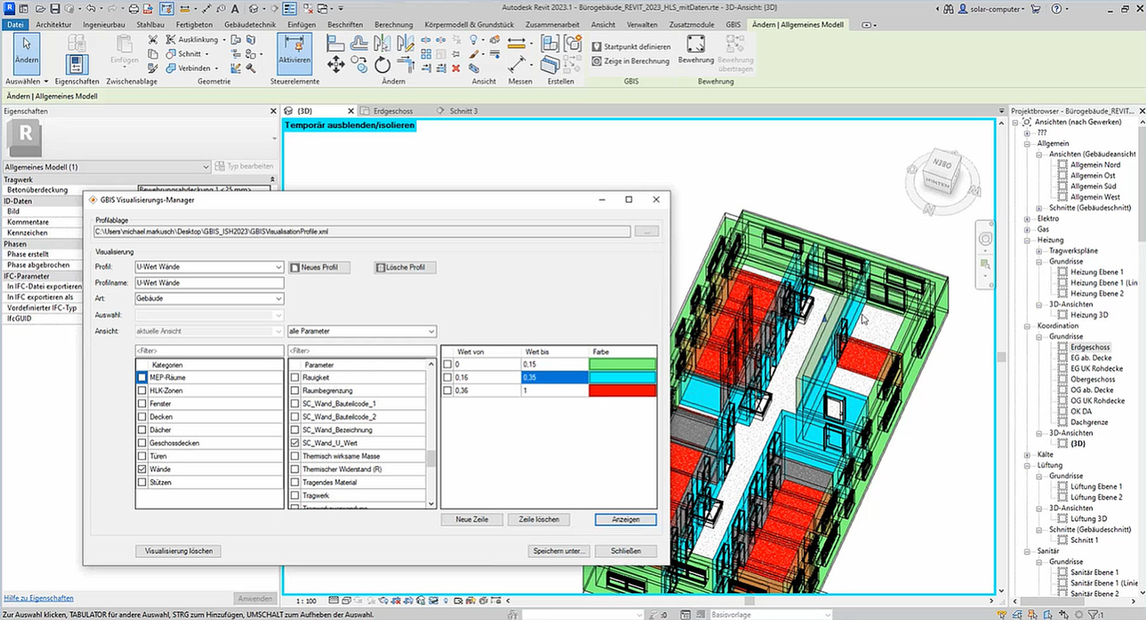Click the Profilname input field
This screenshot has height=620, width=1146.
(209, 283)
